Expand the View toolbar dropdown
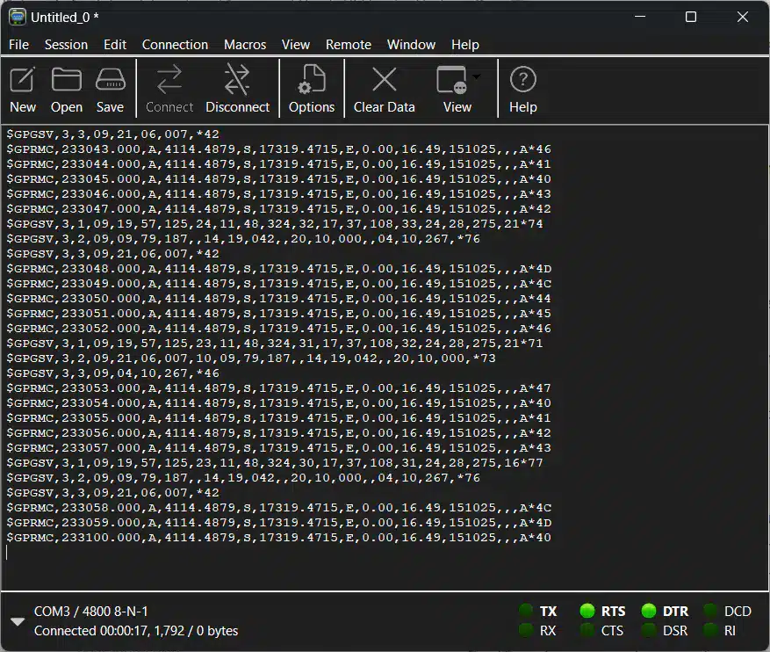 [x=477, y=76]
